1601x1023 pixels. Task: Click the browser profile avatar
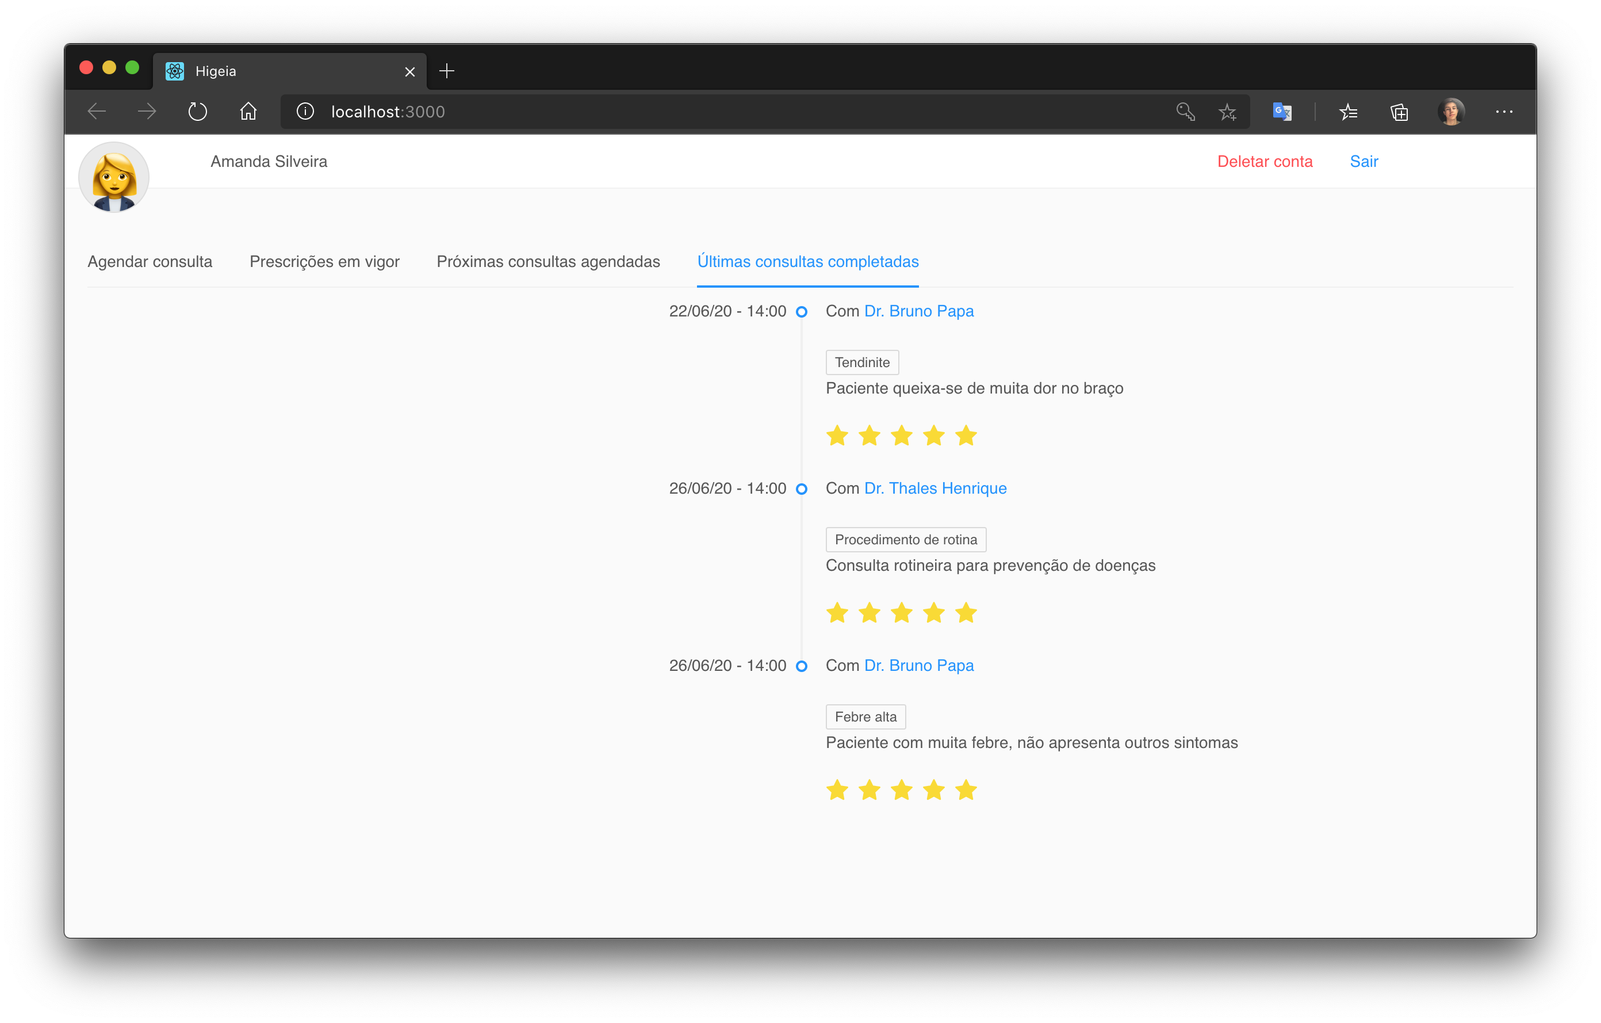coord(1451,111)
